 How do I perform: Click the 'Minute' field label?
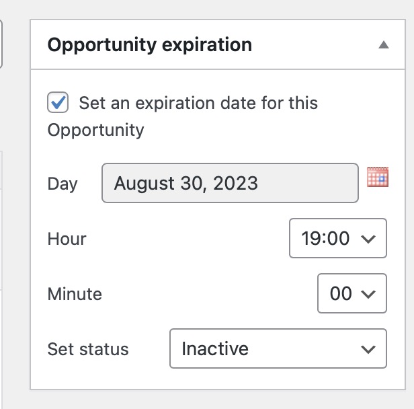[75, 294]
